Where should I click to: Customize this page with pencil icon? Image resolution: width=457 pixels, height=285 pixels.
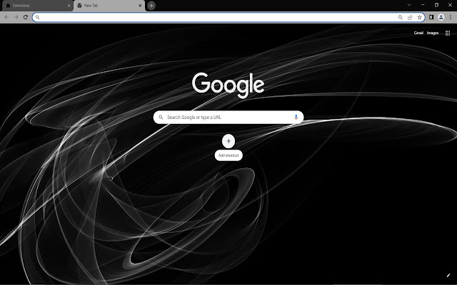(x=448, y=276)
